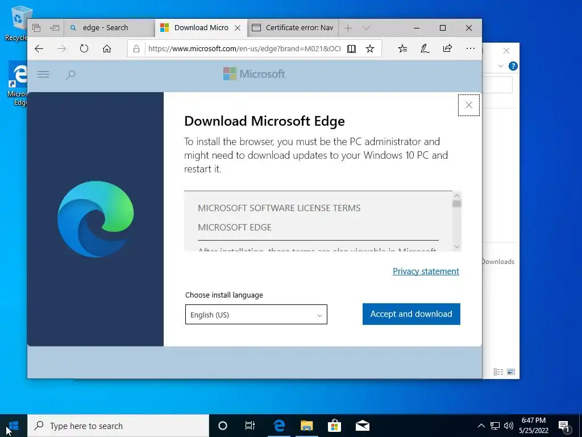Click the network status tray icon

coord(495,426)
